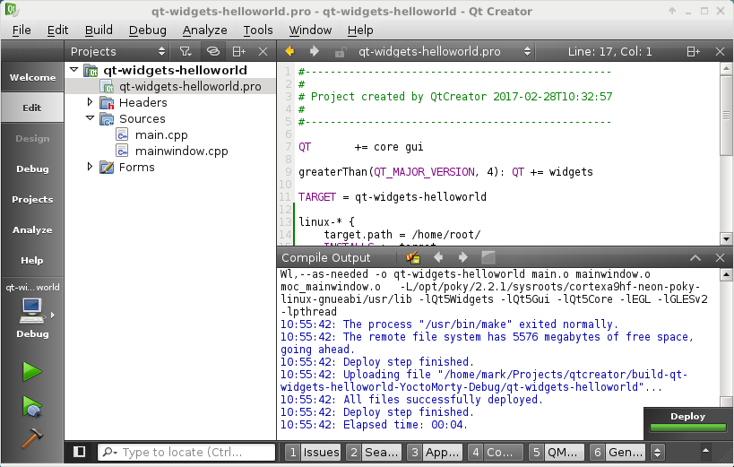Expand the Forms folder
The image size is (734, 467).
[x=90, y=167]
